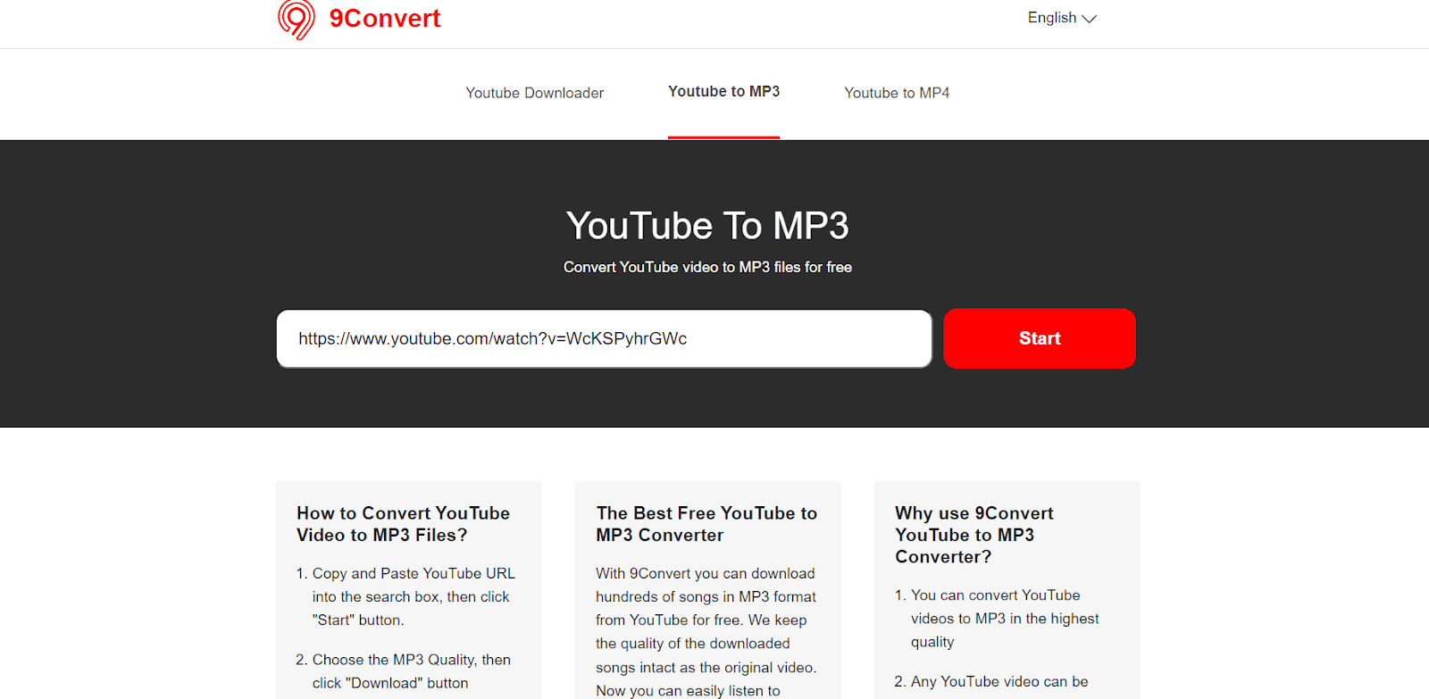Click 'You can convert YouTube videos to MP3' item
The width and height of the screenshot is (1429, 699).
pos(998,619)
